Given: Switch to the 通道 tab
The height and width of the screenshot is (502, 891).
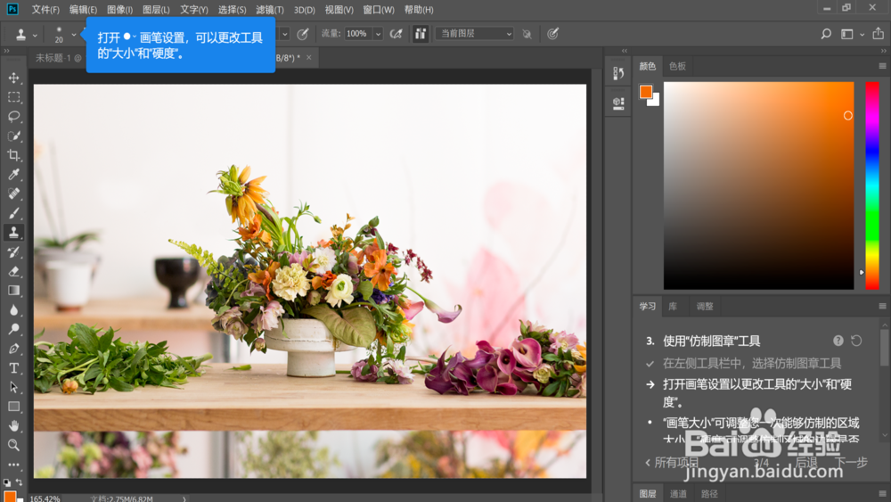Looking at the screenshot, I should [x=678, y=493].
